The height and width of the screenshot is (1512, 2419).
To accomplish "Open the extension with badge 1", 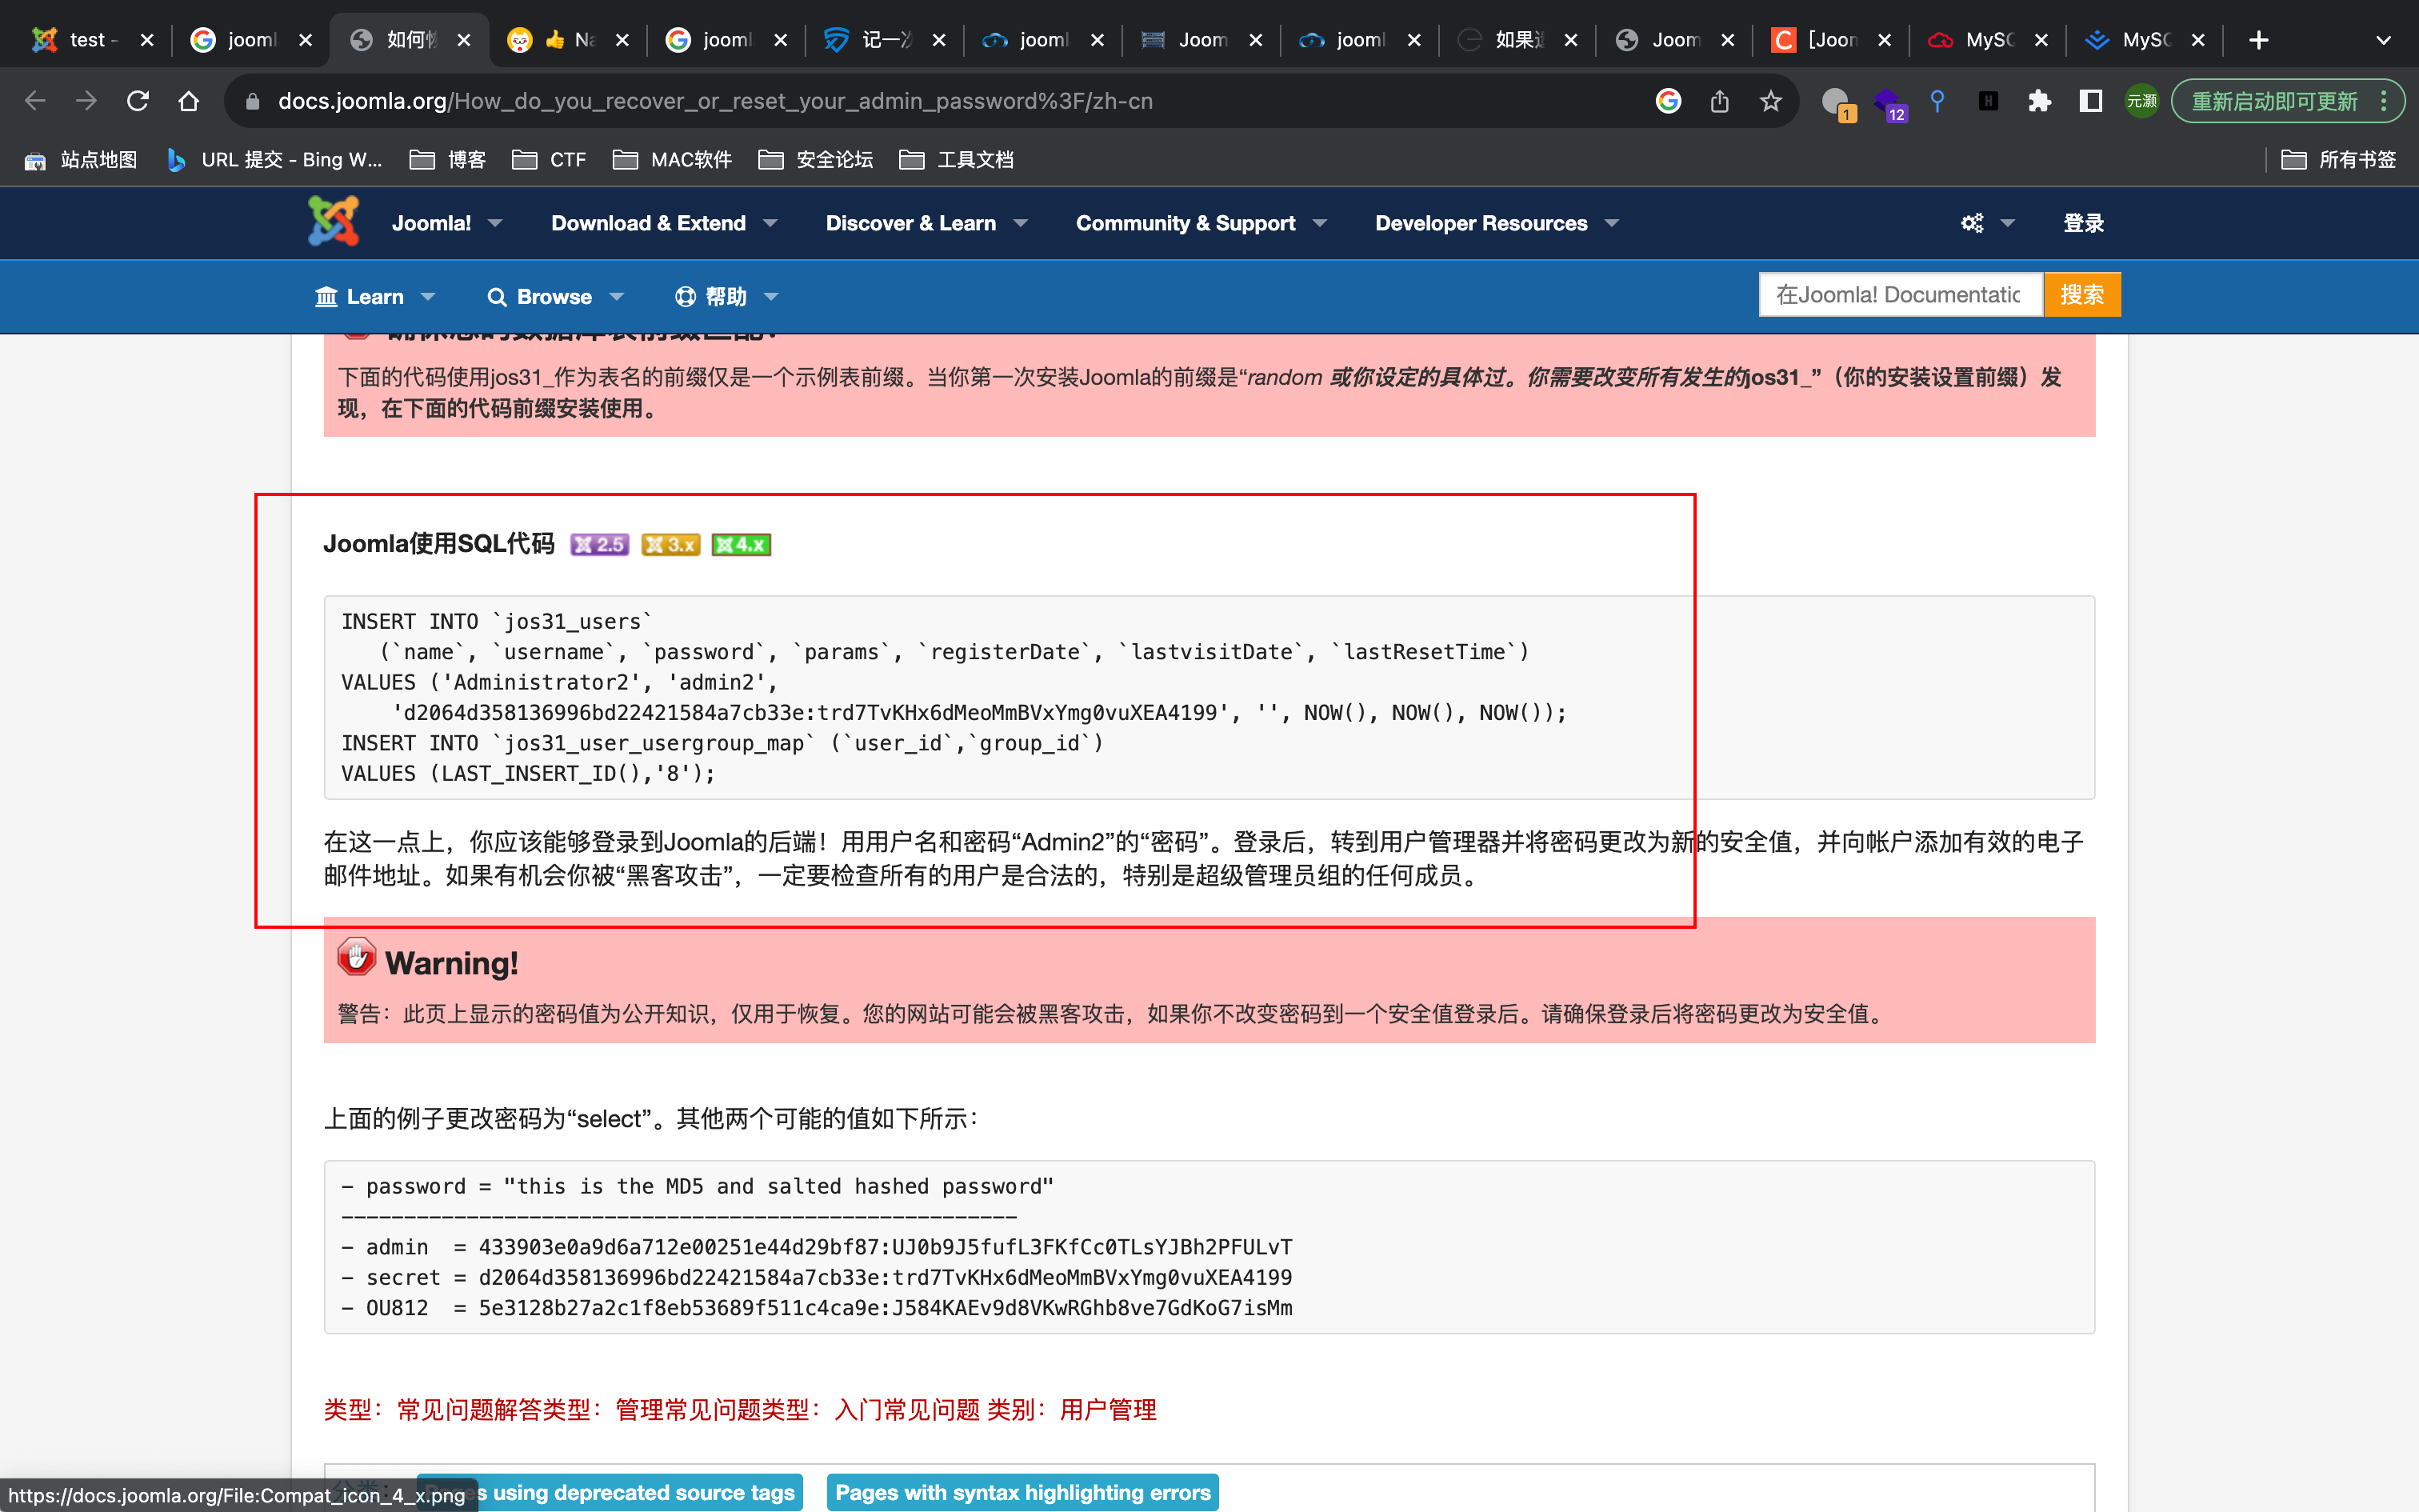I will pyautogui.click(x=1838, y=103).
